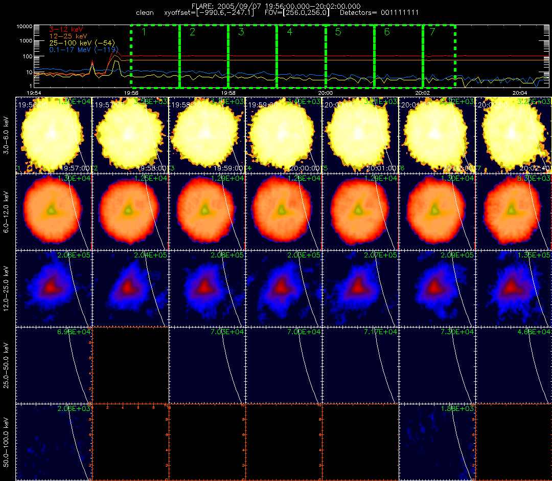Click the '6.0-12.0 keV' row label
The height and width of the screenshot is (481, 552).
point(6,212)
